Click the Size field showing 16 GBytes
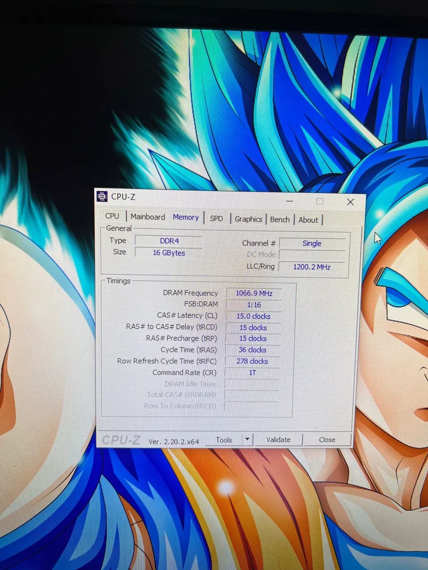Image resolution: width=428 pixels, height=570 pixels. (169, 252)
